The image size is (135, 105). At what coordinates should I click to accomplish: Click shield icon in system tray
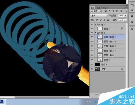[x=95, y=102]
